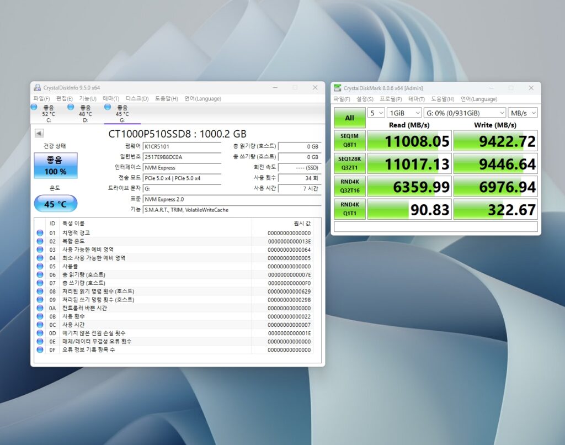This screenshot has height=445, width=565.
Task: Click firmware field K1CR5101
Action: tap(182, 146)
